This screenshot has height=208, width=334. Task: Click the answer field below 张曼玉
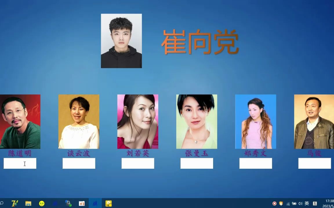coord(197,164)
